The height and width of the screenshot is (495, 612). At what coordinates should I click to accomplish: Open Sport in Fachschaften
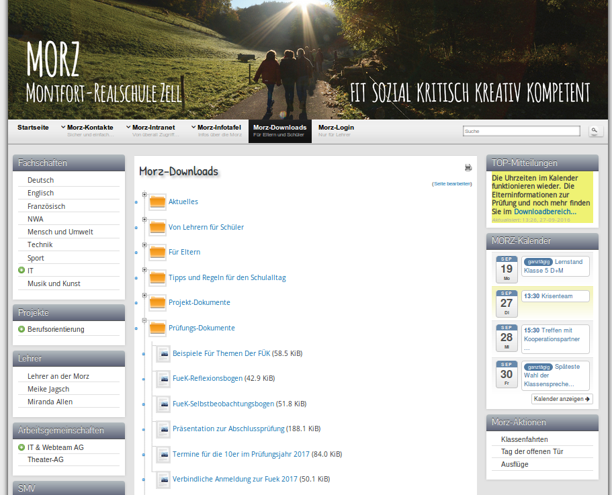pos(36,258)
